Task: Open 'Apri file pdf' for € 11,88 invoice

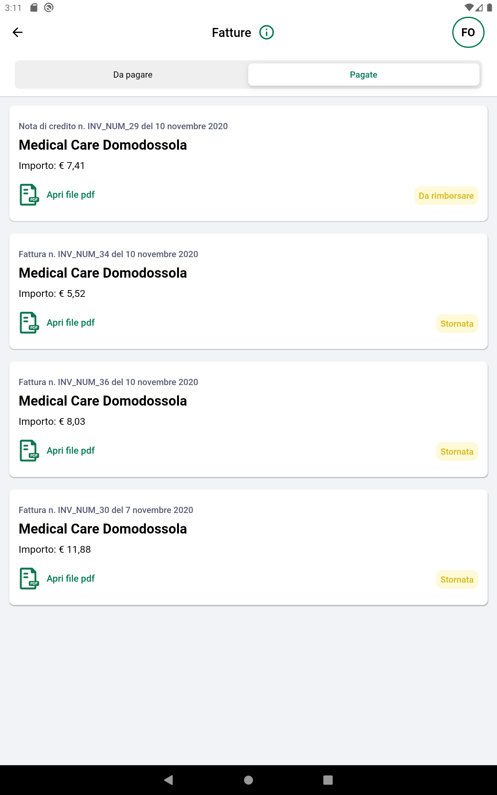Action: pyautogui.click(x=71, y=579)
